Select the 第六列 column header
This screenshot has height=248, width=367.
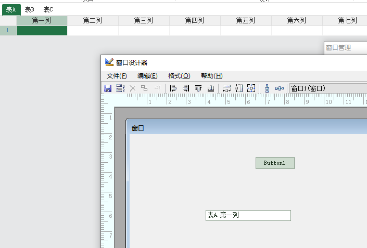[297, 21]
